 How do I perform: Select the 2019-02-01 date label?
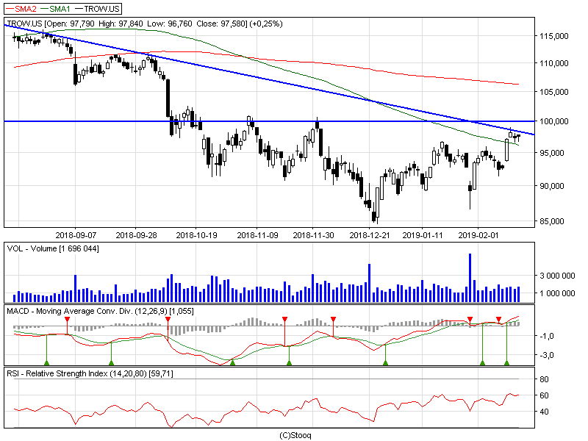[x=478, y=235]
